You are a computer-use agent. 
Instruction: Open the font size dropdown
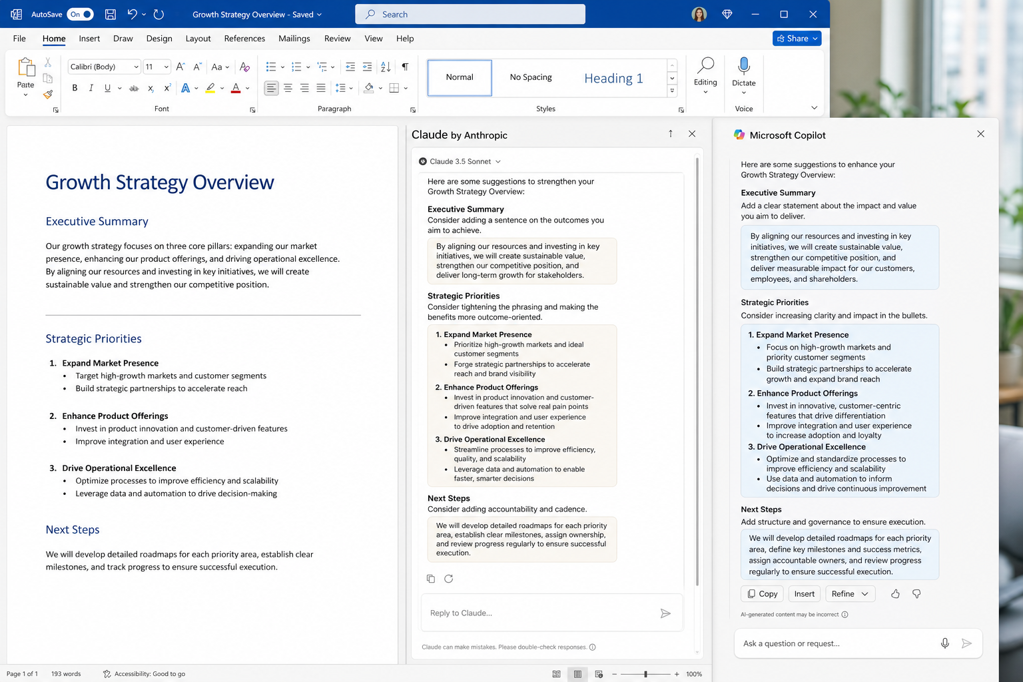pos(166,67)
